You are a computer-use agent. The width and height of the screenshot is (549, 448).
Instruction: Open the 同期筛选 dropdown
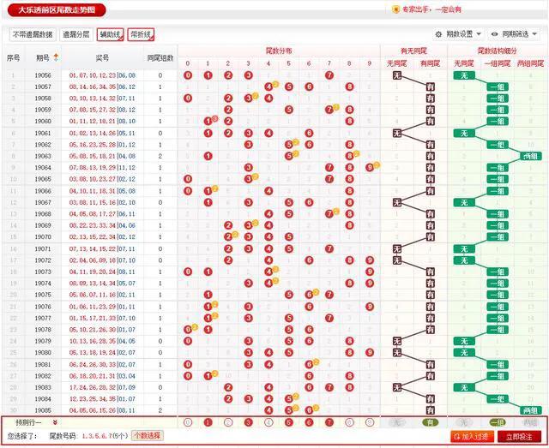click(514, 34)
